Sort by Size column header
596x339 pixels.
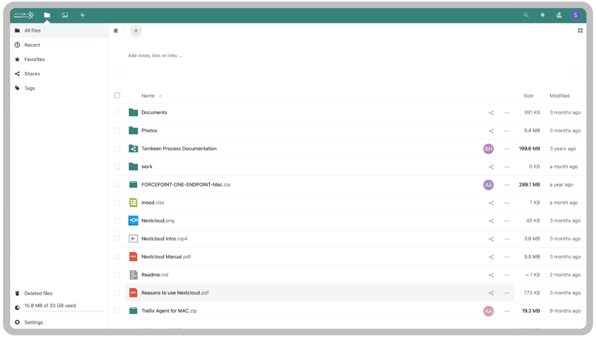point(528,96)
